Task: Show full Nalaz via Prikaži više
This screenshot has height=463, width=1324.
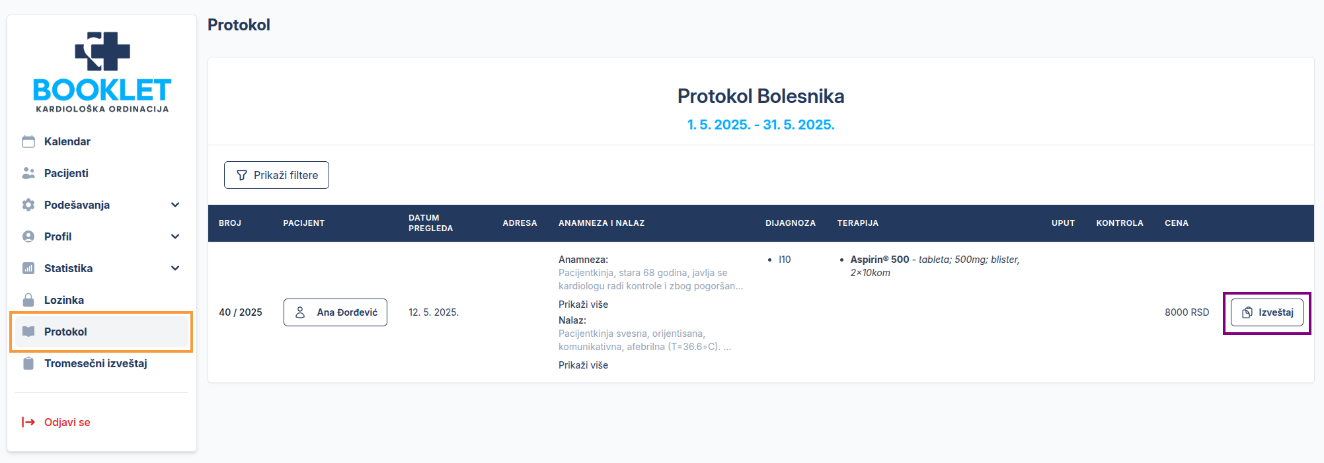Action: (582, 365)
